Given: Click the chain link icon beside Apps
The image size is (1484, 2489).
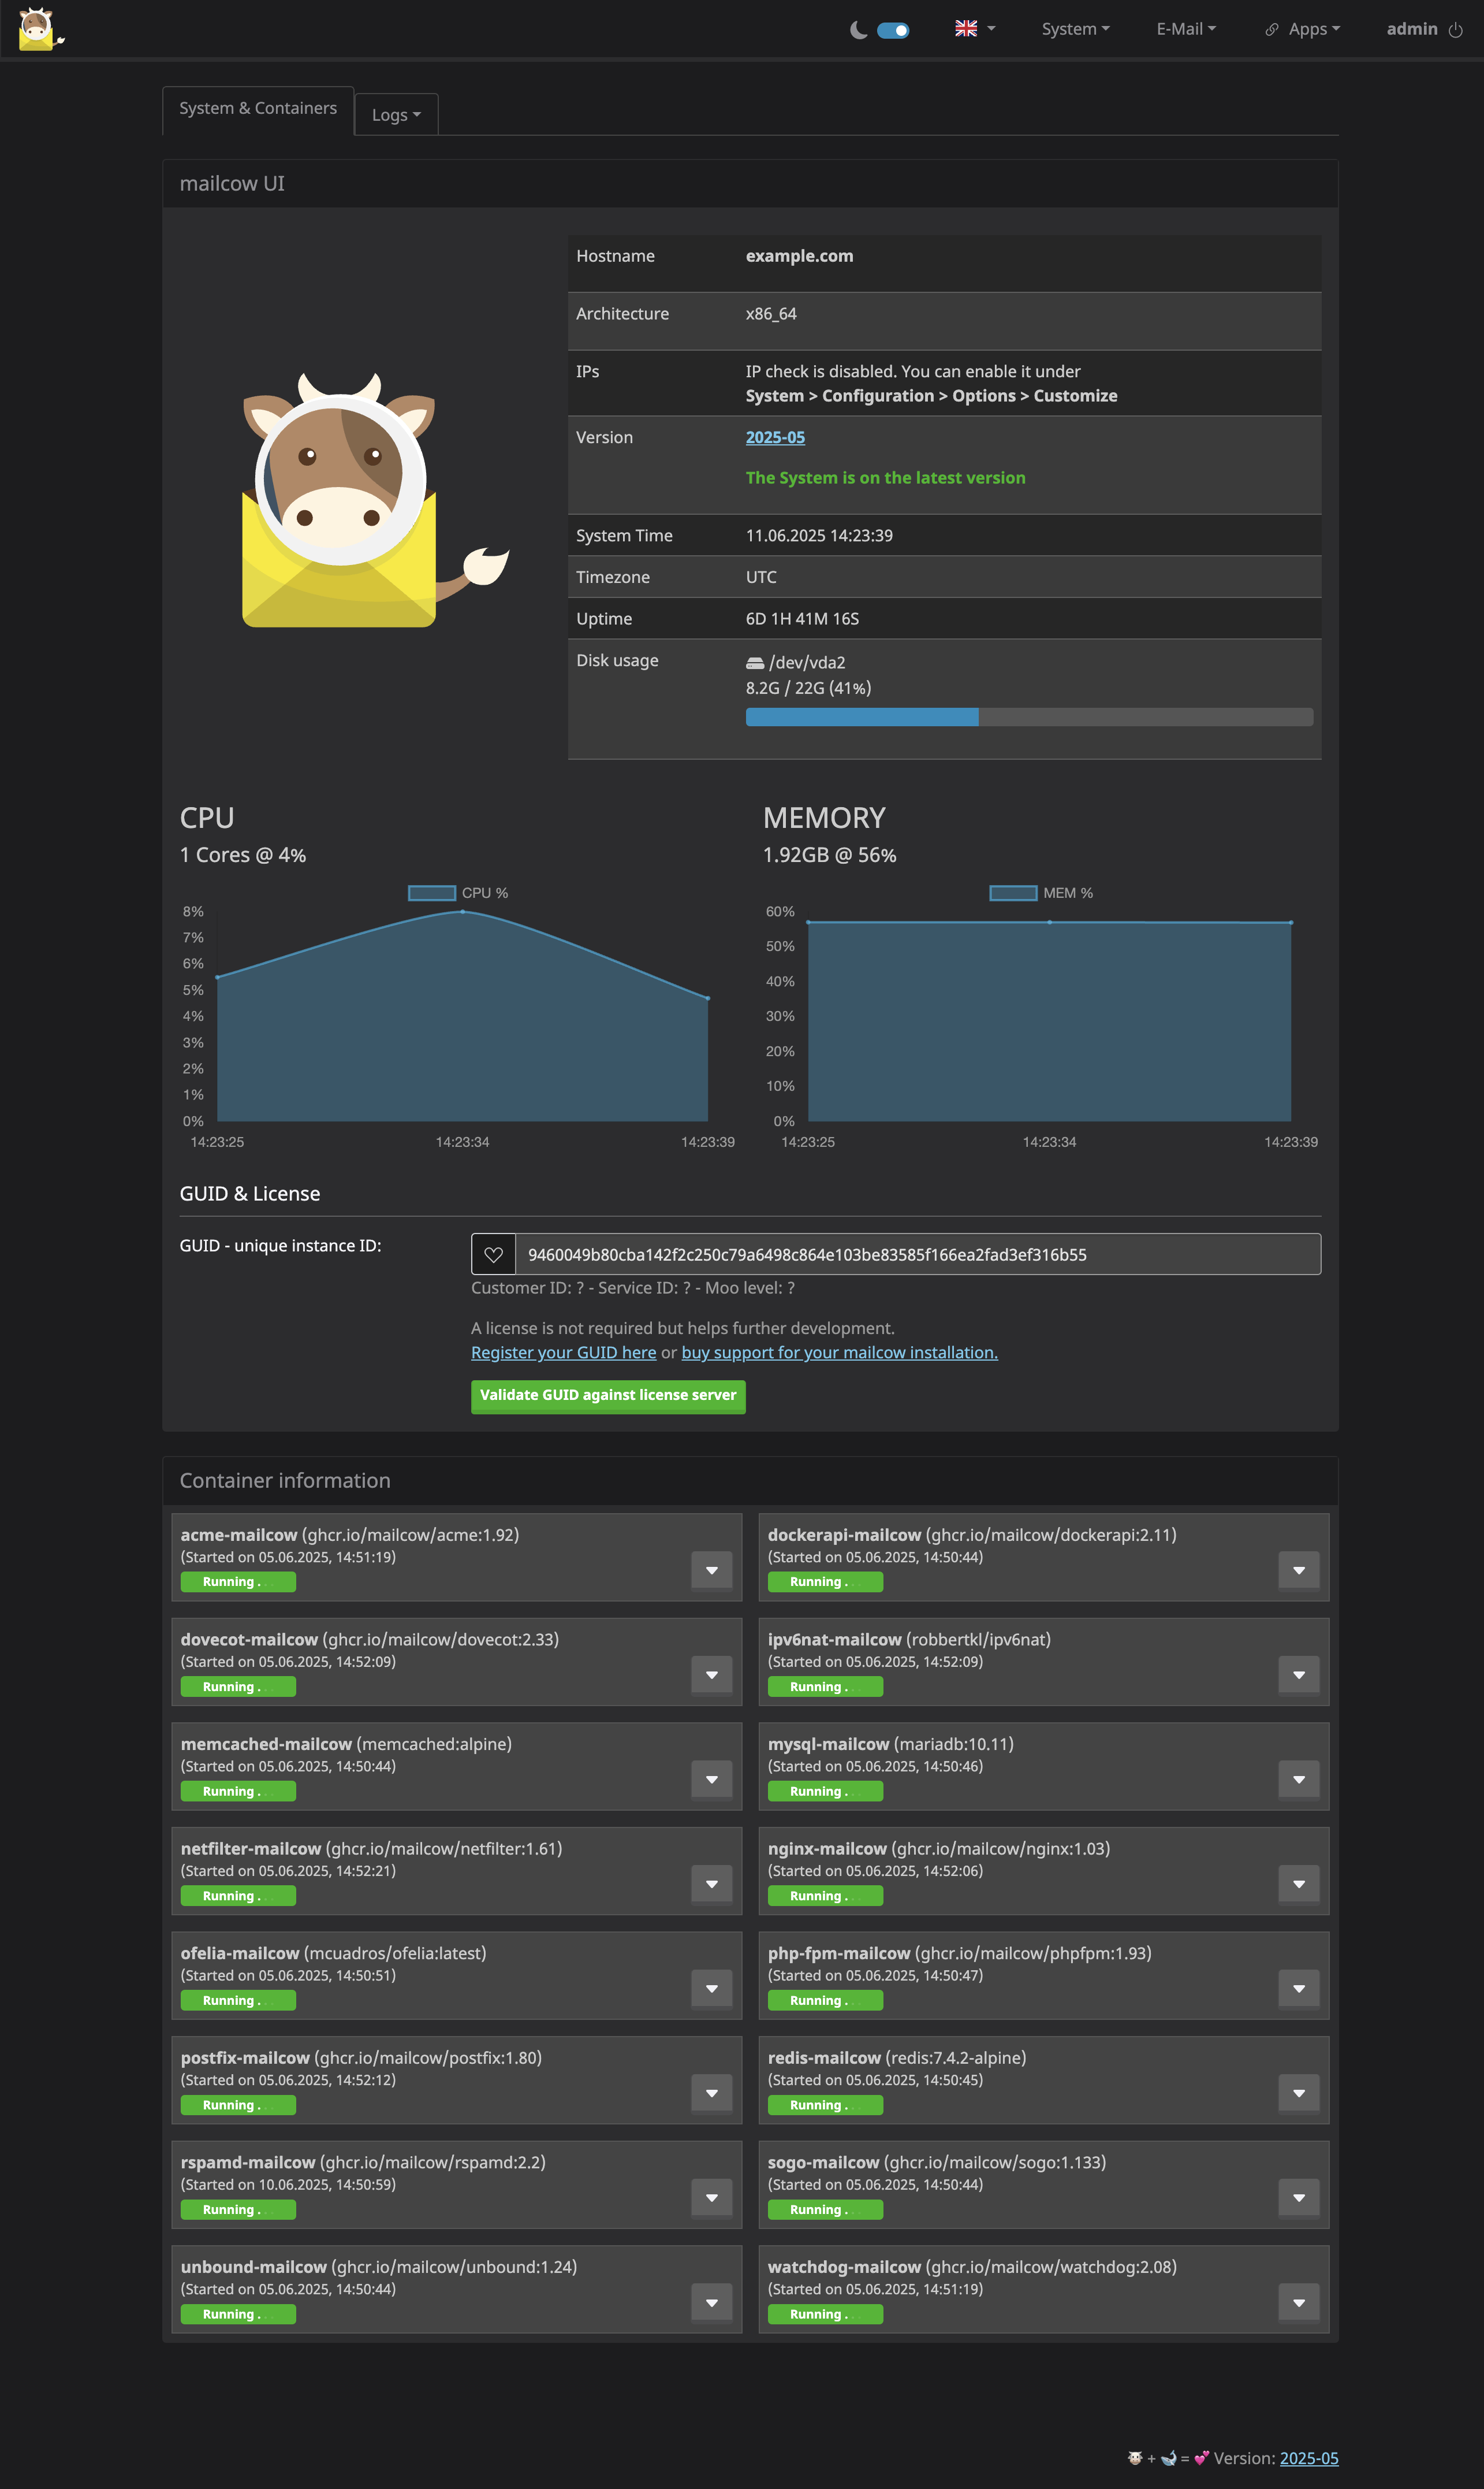Looking at the screenshot, I should tap(1272, 30).
